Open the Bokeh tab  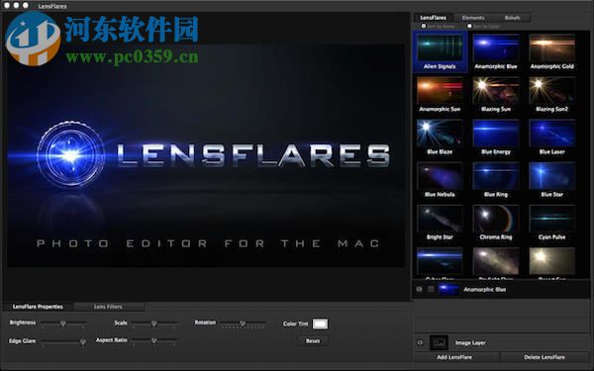click(x=512, y=18)
